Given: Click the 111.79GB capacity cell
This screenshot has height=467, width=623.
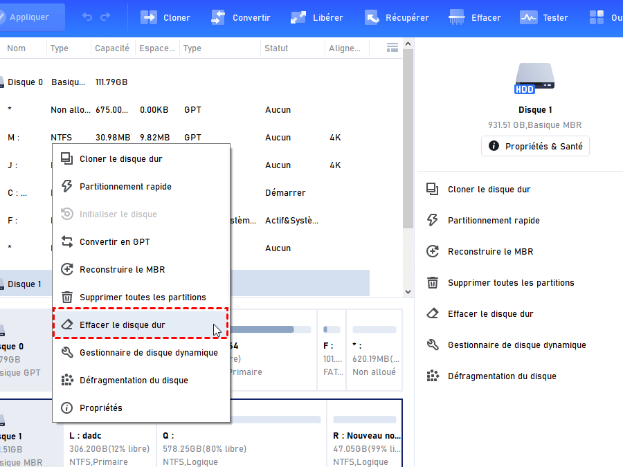Looking at the screenshot, I should tap(111, 82).
